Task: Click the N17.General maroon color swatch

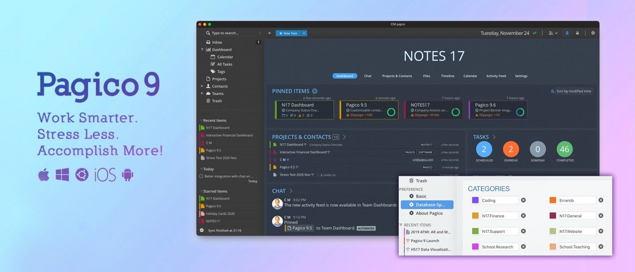Action: (553, 216)
